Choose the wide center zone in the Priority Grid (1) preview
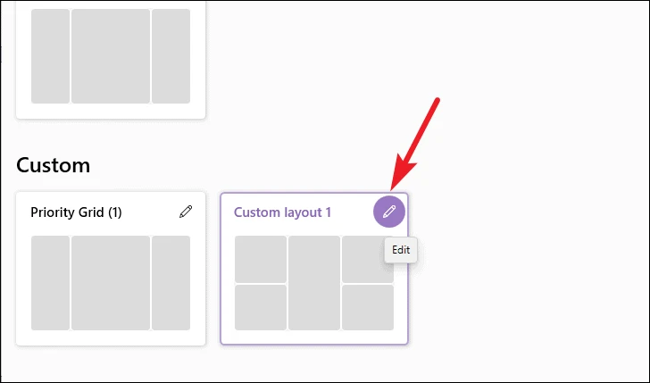This screenshot has width=650, height=383. pyautogui.click(x=111, y=283)
